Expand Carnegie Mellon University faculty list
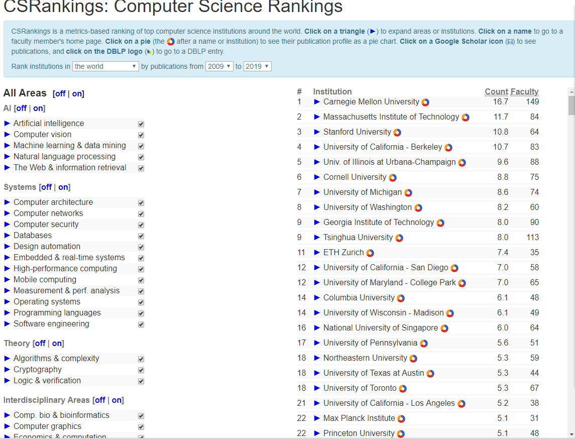 tap(317, 102)
